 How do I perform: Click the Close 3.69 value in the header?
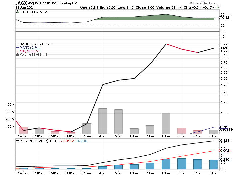[x=145, y=7]
